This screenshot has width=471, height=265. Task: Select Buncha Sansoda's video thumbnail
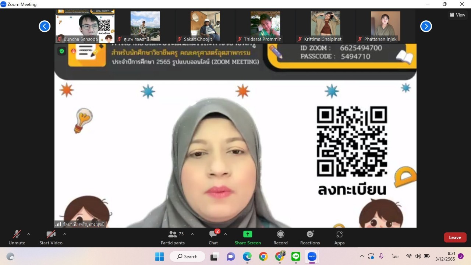(x=85, y=26)
